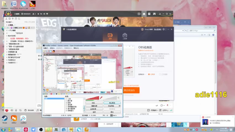
Task: Switch to the 直播 tab in Douyu assistant
Action: (110, 36)
